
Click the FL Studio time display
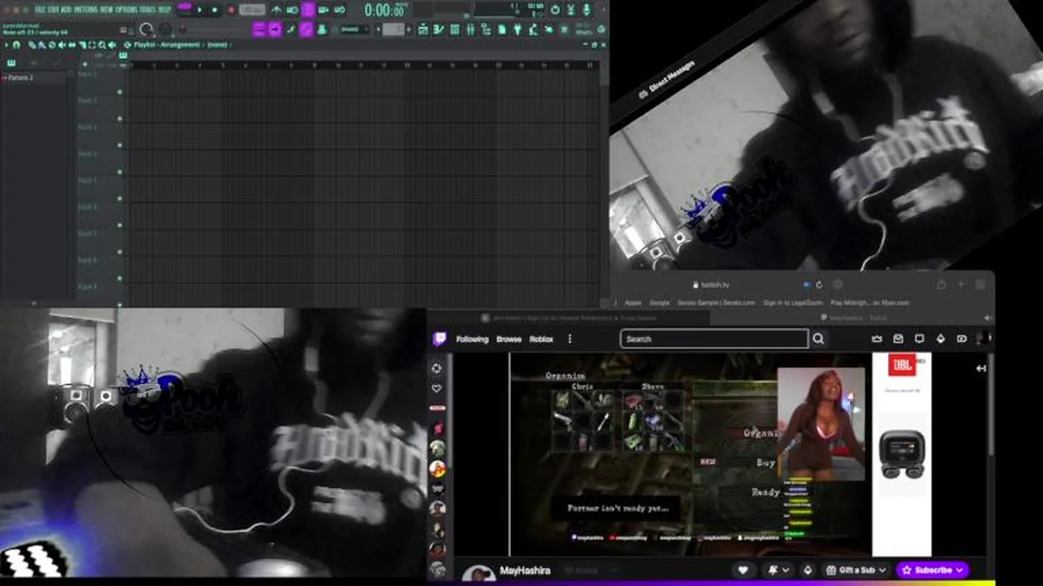click(x=385, y=10)
